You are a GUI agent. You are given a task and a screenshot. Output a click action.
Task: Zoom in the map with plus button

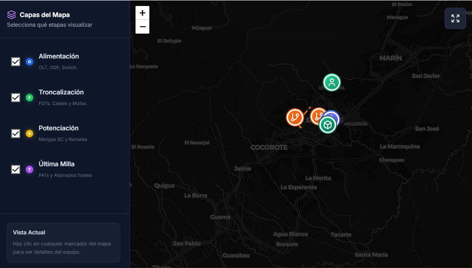tap(142, 13)
